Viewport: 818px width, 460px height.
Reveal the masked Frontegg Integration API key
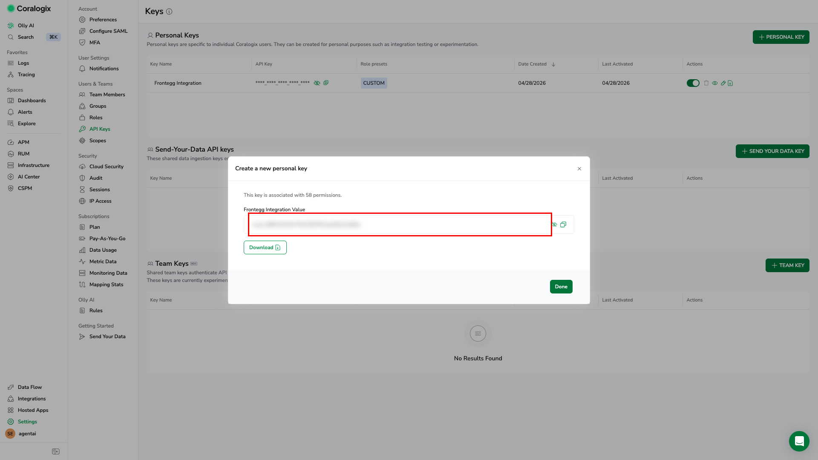click(317, 83)
